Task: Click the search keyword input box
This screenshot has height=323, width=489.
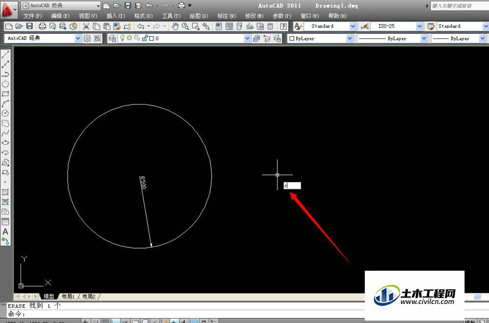Action: point(460,5)
